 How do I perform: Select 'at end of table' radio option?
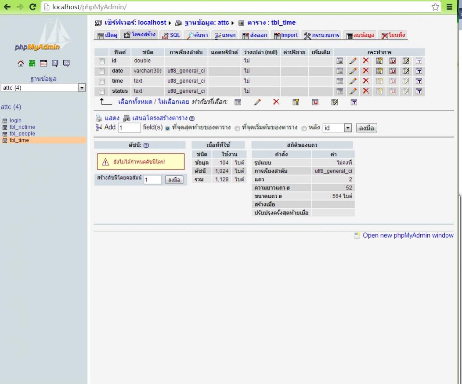167,128
